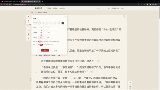Select the checked default theme circle

click(x=39, y=23)
